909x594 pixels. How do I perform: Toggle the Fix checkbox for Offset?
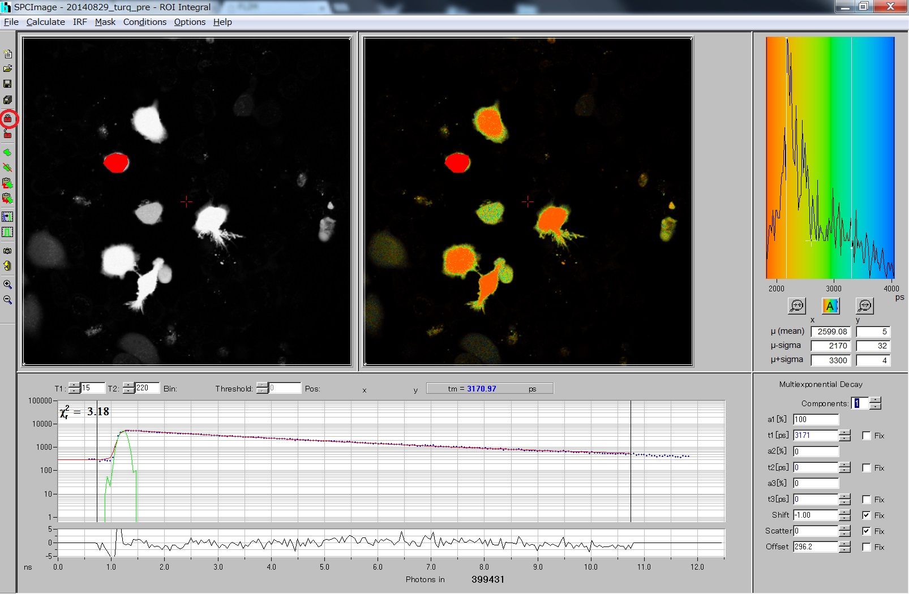pos(867,547)
